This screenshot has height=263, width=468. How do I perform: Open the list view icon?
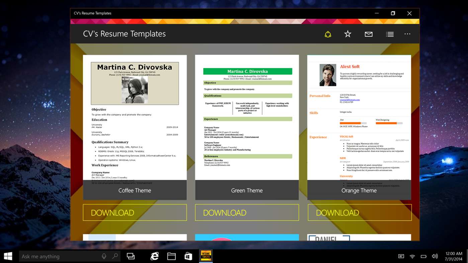(x=390, y=34)
